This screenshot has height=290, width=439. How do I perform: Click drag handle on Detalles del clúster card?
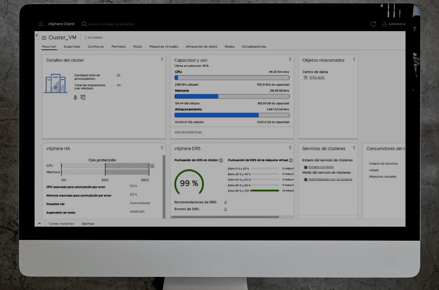(x=162, y=59)
